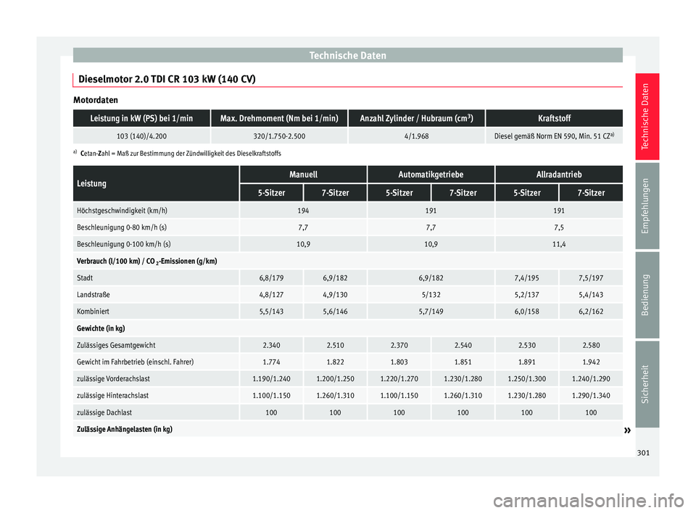This screenshot has height=513, width=696.
Task: Click zulässige Hinterachslast row label
Action: coord(113,396)
